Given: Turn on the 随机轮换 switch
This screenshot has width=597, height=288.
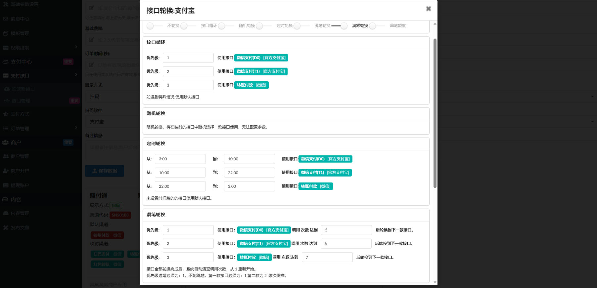Looking at the screenshot, I should [226, 26].
